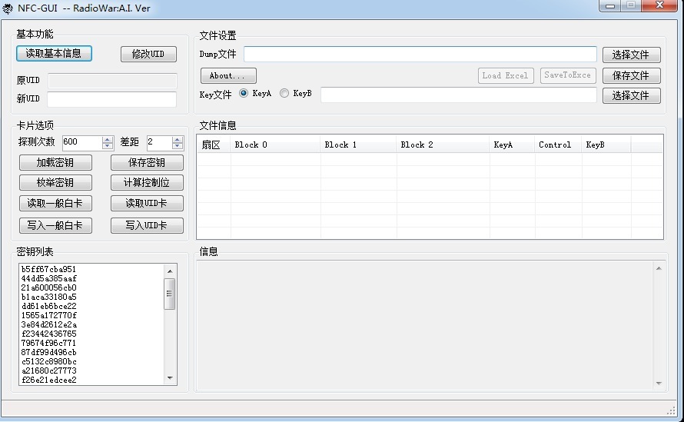Select key 1565a172770f in list

(x=48, y=315)
